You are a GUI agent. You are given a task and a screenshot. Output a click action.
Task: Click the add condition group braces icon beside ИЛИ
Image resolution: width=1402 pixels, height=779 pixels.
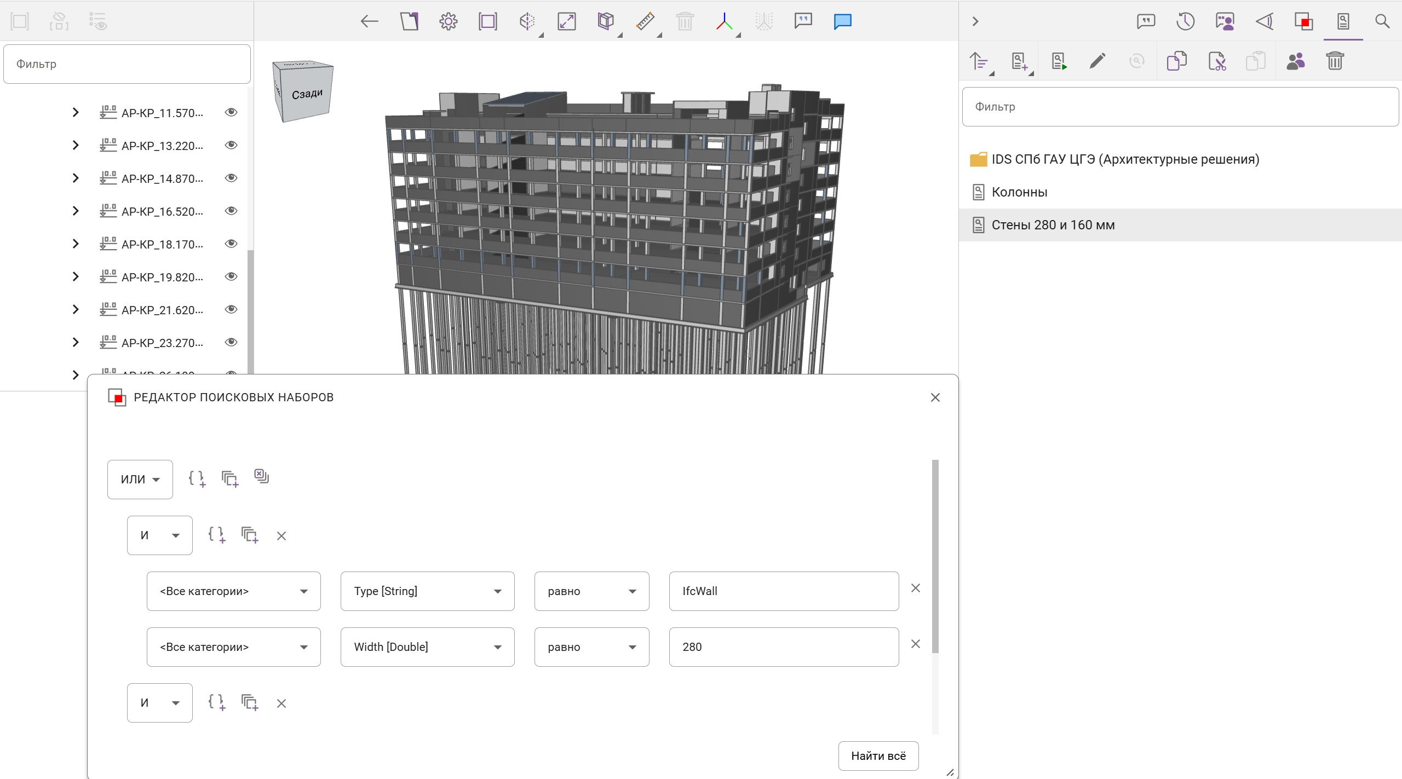[x=197, y=479]
